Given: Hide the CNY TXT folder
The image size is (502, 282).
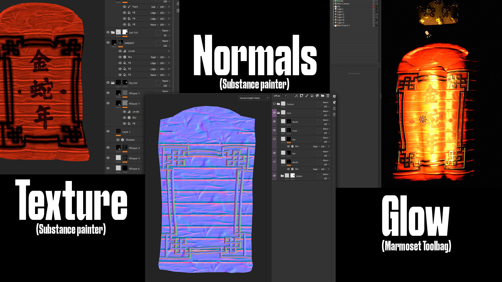Looking at the screenshot, I should click(x=108, y=32).
